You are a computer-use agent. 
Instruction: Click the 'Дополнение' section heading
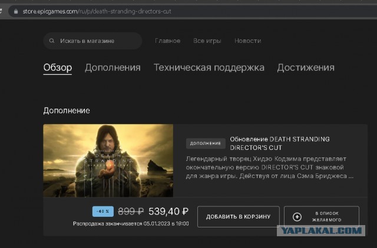click(x=67, y=110)
